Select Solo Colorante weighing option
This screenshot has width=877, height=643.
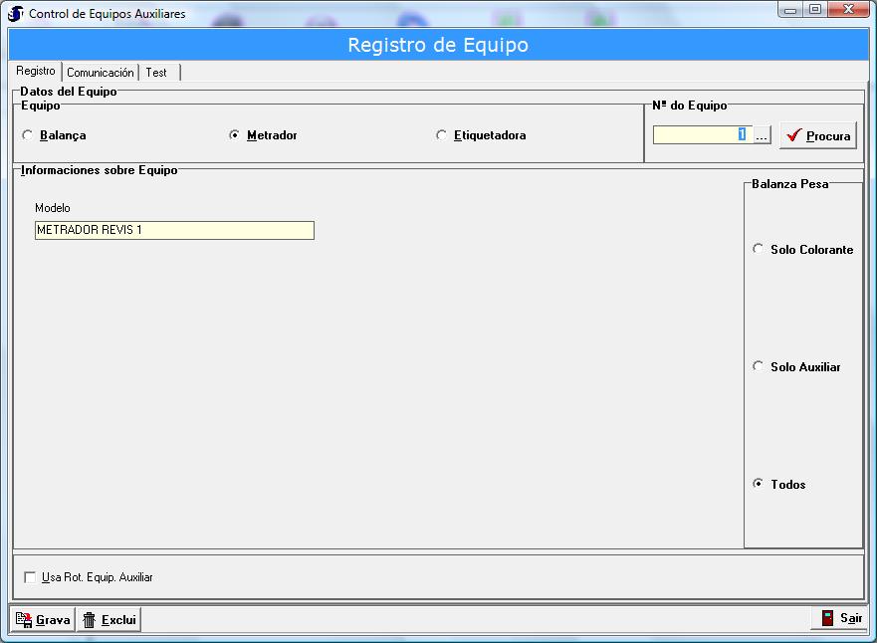(x=759, y=250)
